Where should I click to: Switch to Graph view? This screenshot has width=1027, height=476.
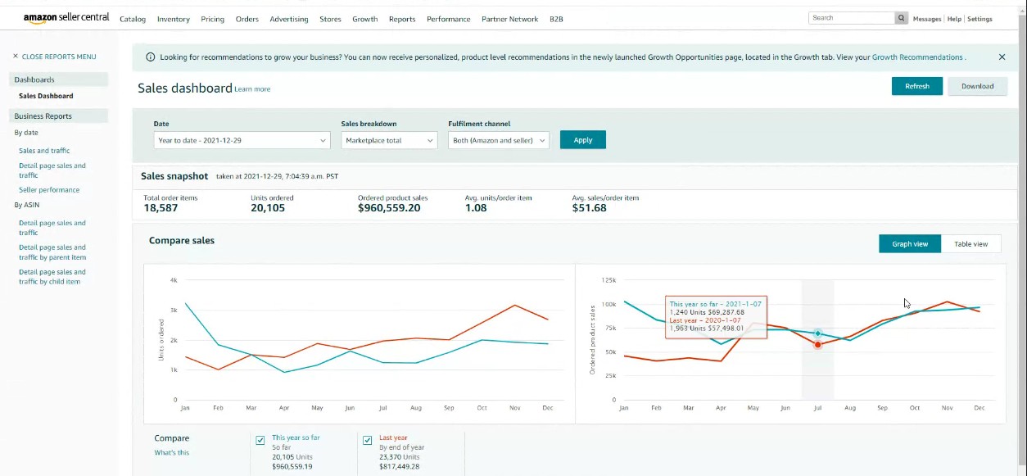(x=911, y=243)
